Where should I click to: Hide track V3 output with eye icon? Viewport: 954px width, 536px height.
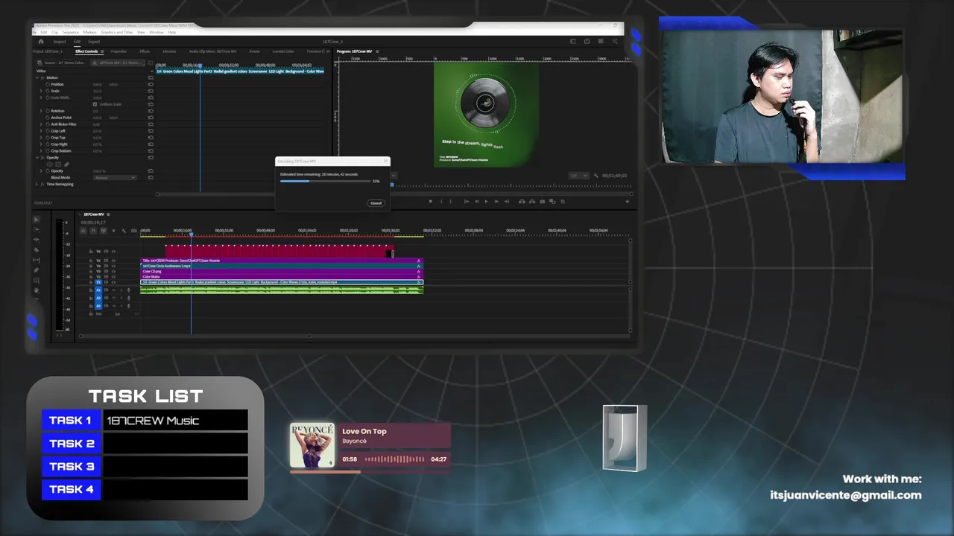pos(113,271)
